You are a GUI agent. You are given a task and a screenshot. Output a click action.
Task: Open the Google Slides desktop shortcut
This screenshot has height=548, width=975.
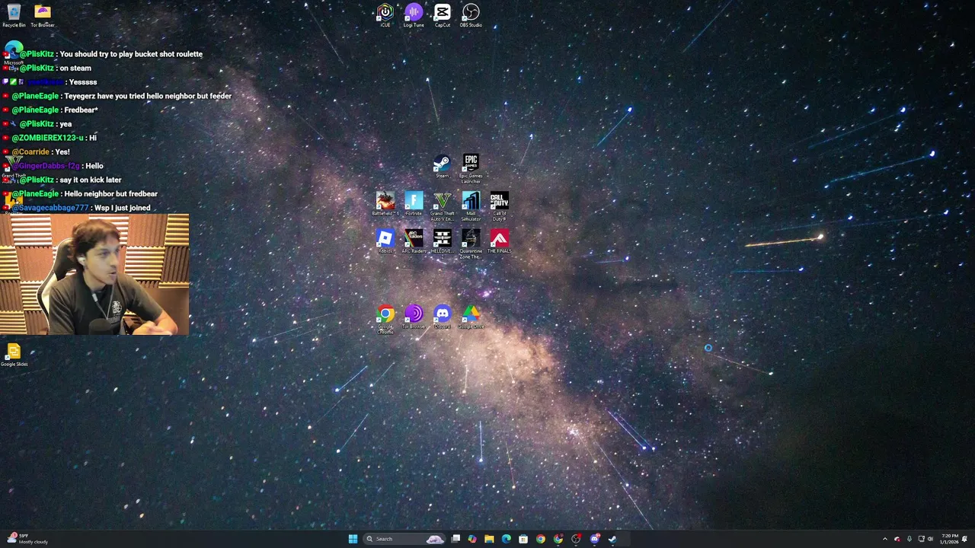point(14,355)
